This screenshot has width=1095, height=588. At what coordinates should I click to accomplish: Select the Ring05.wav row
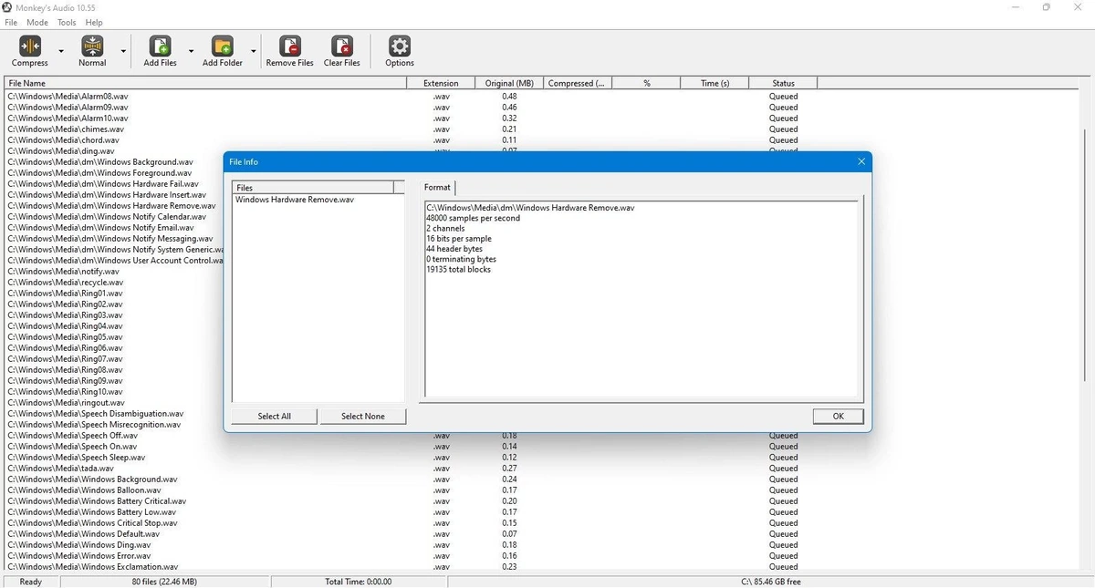(x=65, y=336)
